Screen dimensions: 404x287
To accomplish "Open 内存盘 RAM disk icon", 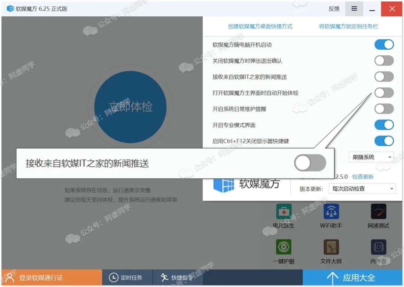I will [x=379, y=247].
